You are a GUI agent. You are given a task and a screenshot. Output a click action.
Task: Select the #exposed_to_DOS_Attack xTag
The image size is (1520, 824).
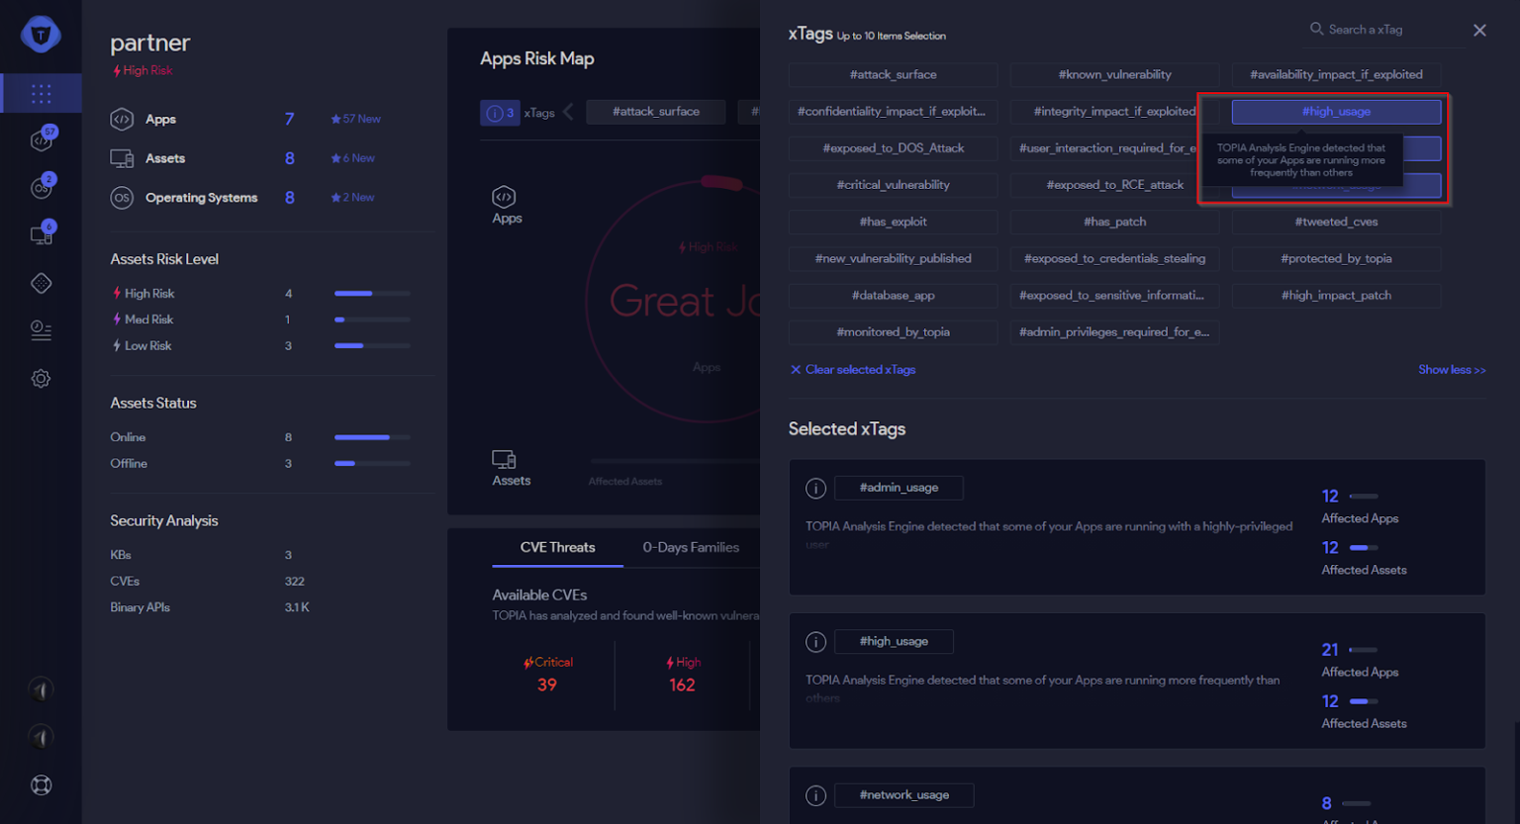click(893, 148)
